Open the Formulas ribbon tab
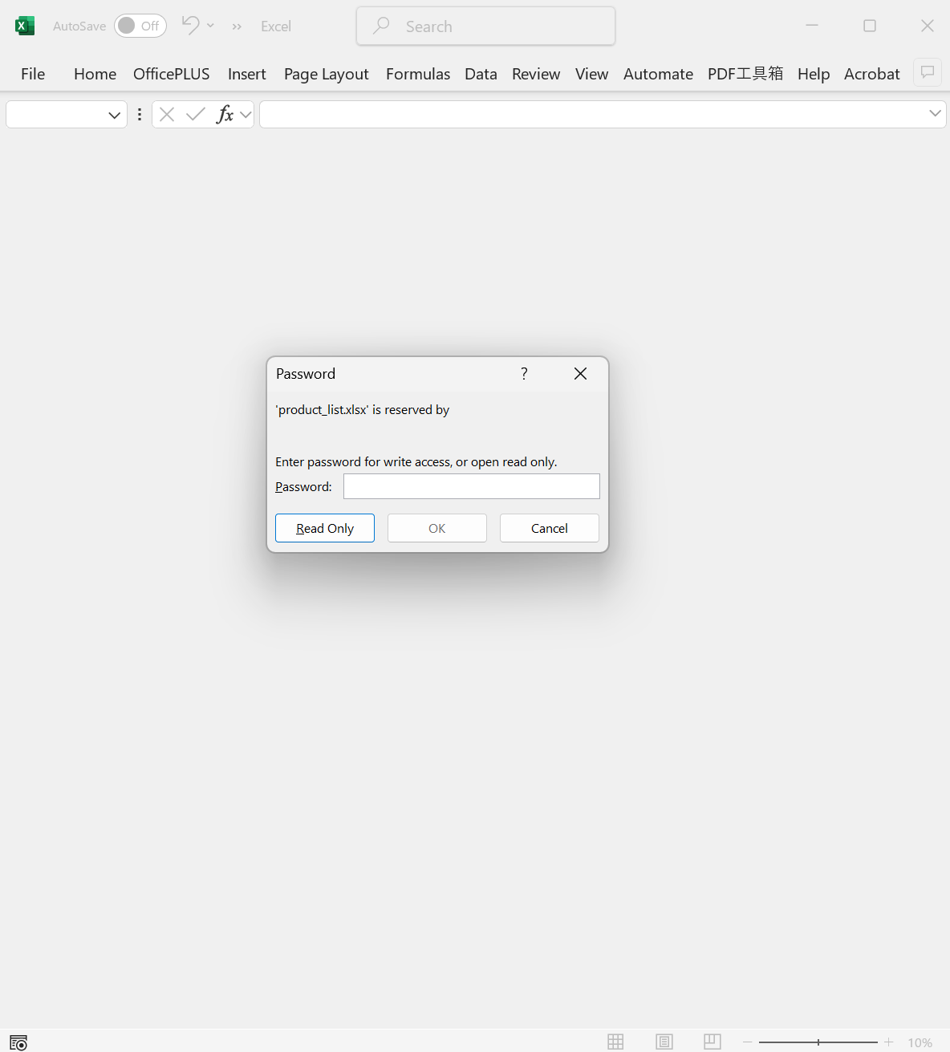 coord(417,74)
